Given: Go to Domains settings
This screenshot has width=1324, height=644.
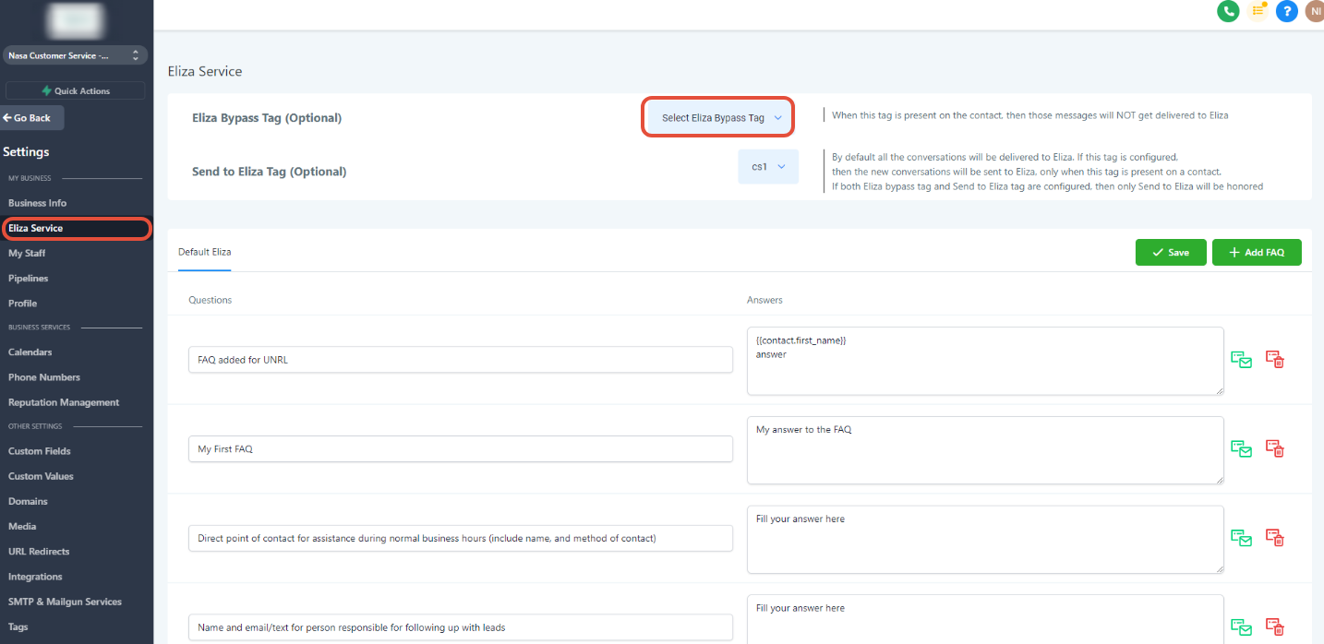Looking at the screenshot, I should point(28,501).
